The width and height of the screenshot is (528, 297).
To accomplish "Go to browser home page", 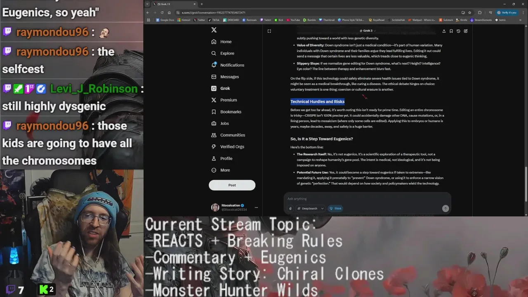I will [x=169, y=12].
